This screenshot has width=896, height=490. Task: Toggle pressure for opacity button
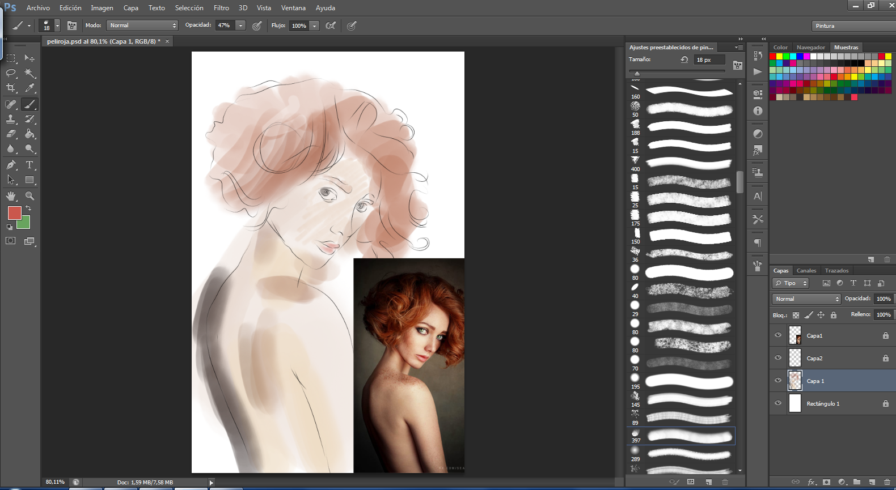[x=257, y=25]
